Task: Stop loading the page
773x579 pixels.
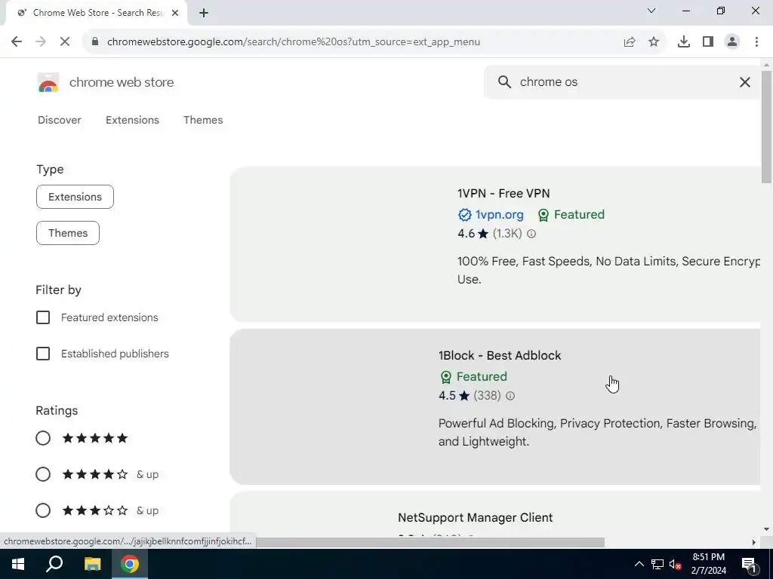Action: click(x=65, y=42)
